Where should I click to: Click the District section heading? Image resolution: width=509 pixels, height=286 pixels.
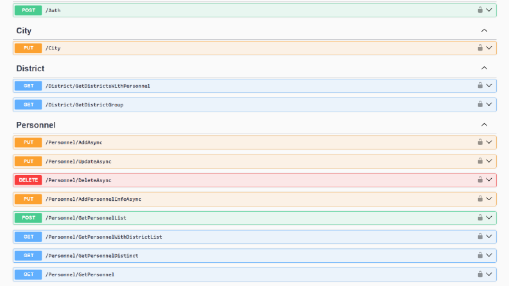click(x=30, y=69)
